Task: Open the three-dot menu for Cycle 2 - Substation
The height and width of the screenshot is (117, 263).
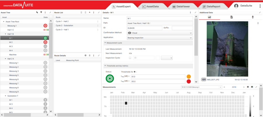Action: pos(98,25)
